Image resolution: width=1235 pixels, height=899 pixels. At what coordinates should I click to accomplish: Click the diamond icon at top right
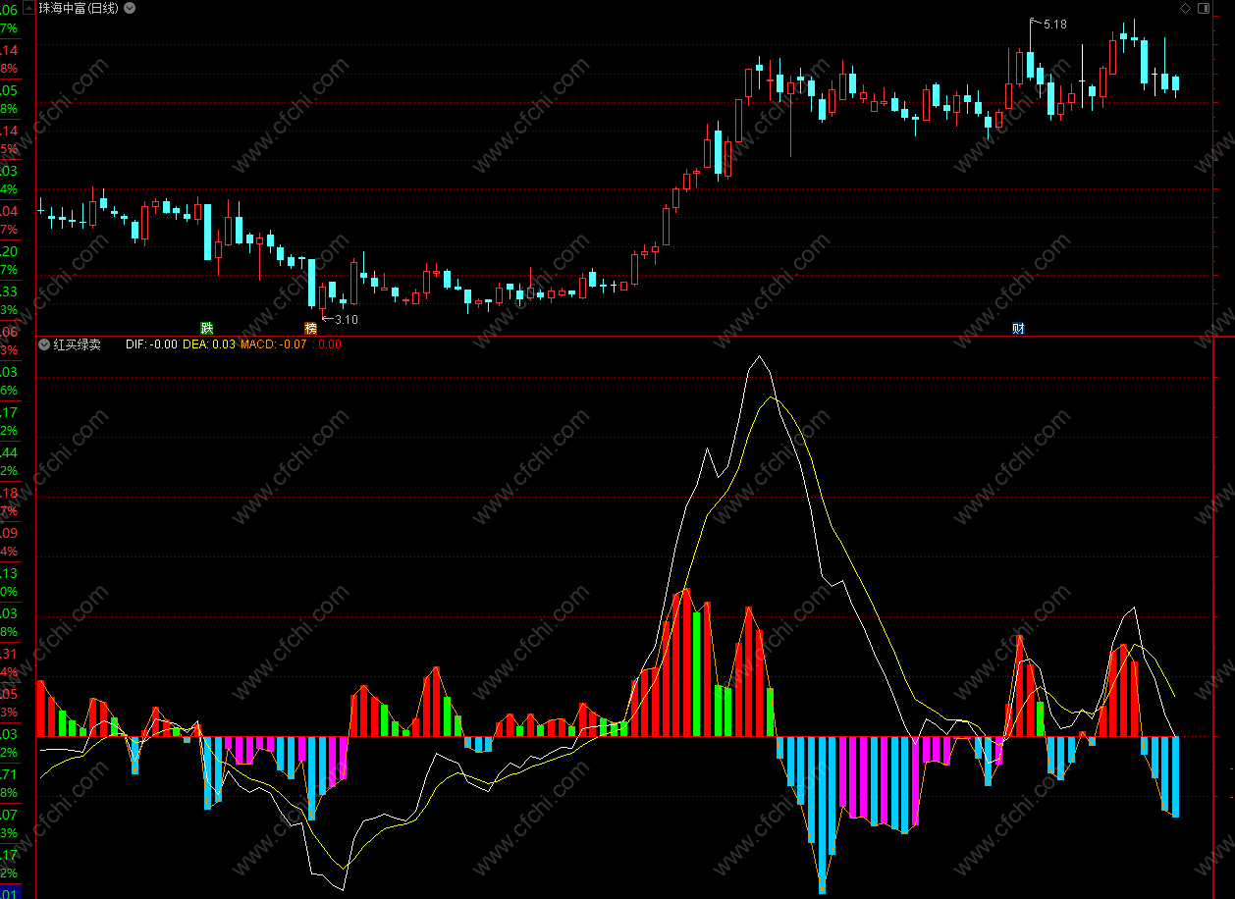(x=1185, y=8)
